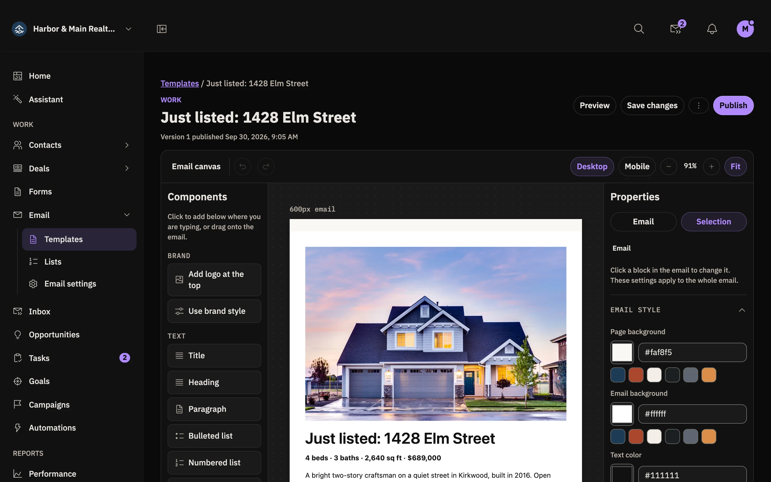
Task: Pick rust-red swatch under Email background
Action: 636,436
